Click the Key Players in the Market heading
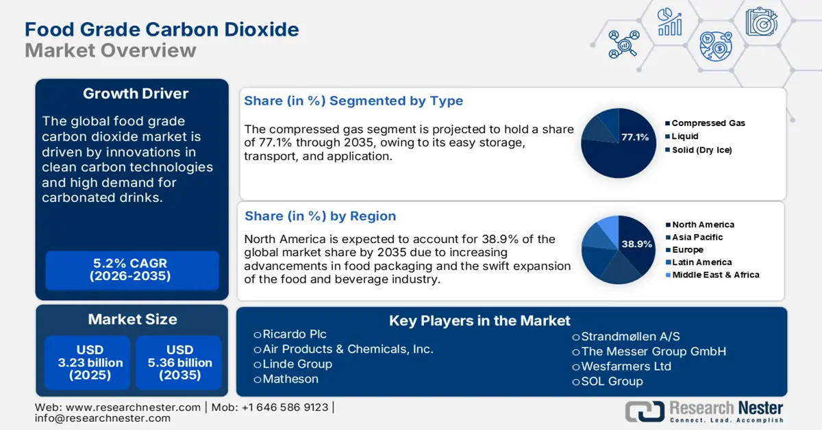Image resolution: width=822 pixels, height=430 pixels. click(480, 320)
